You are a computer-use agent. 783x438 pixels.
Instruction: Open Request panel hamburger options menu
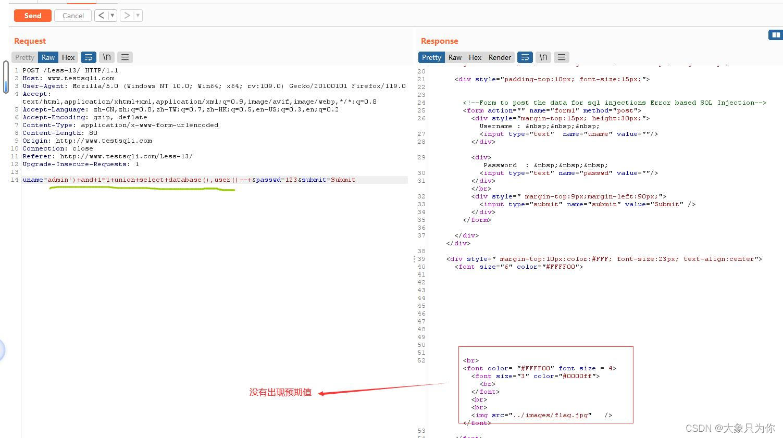click(125, 57)
